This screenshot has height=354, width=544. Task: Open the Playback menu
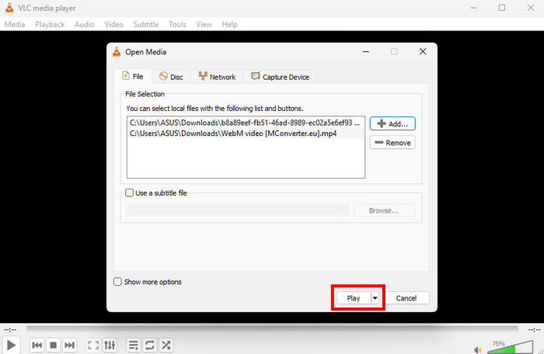tap(50, 24)
